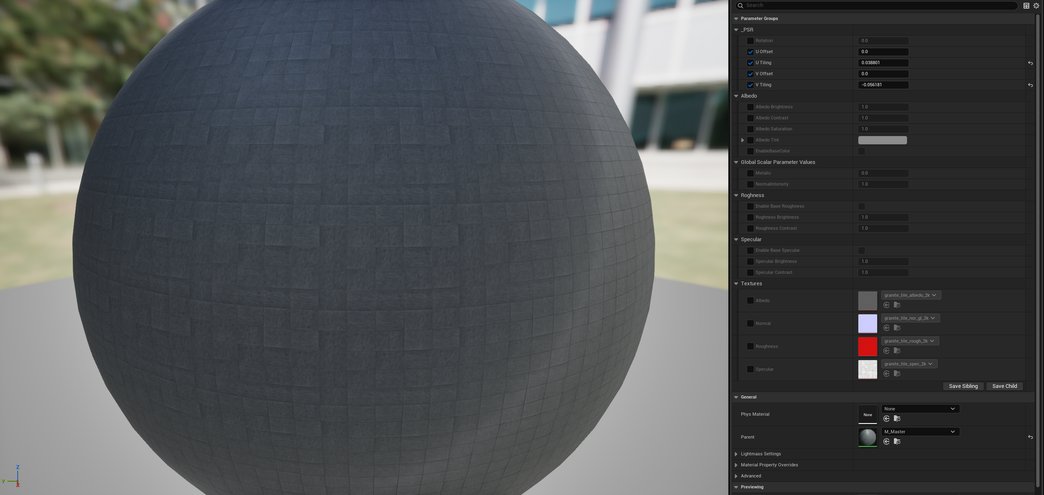Image resolution: width=1044 pixels, height=495 pixels.
Task: Expand the Lightmass Settings section
Action: pos(736,454)
